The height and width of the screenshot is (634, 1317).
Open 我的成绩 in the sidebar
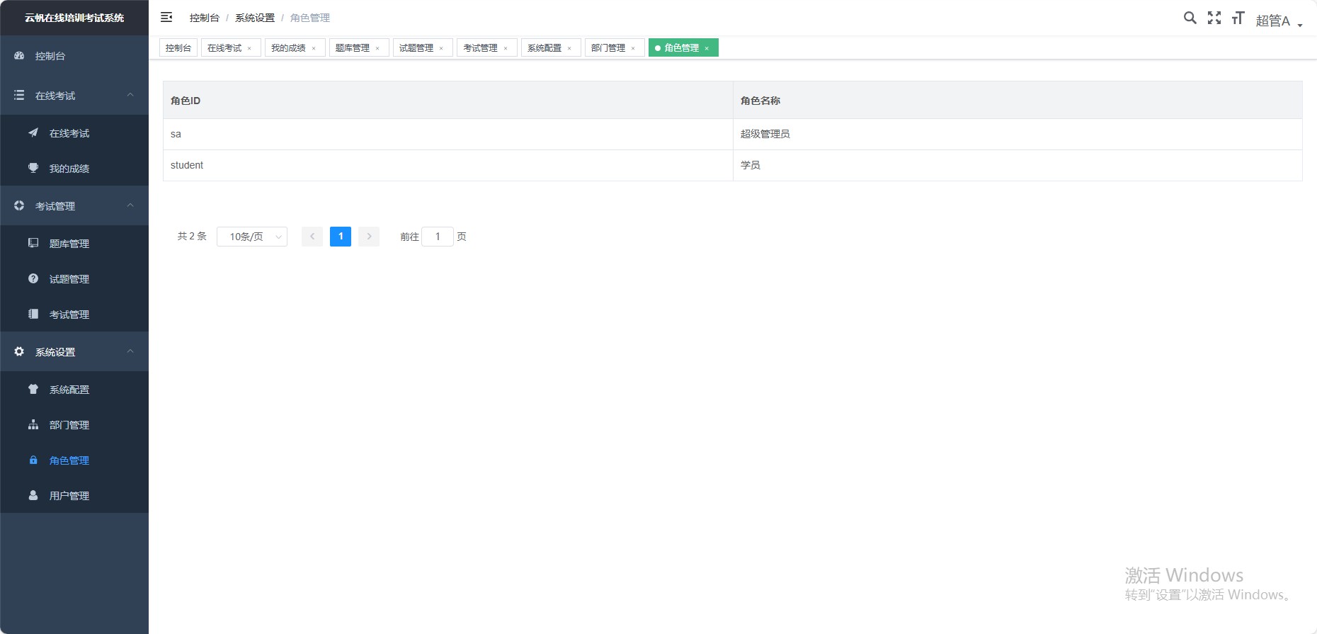click(x=74, y=168)
